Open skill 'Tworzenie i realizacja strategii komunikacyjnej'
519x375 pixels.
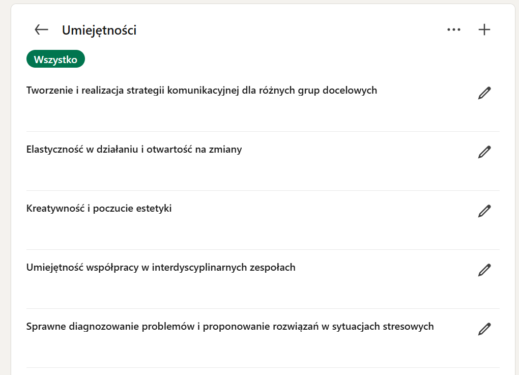coord(201,91)
